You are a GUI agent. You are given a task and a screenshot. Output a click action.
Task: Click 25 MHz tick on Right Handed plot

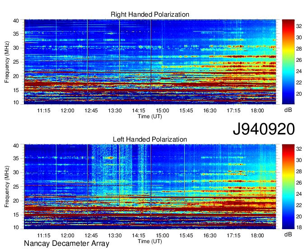click(x=16, y=62)
